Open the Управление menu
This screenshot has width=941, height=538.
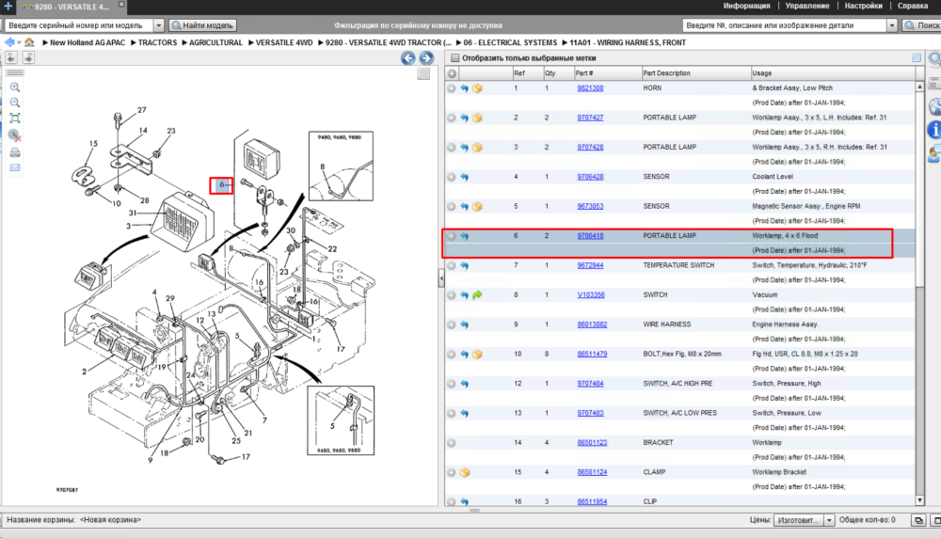807,6
